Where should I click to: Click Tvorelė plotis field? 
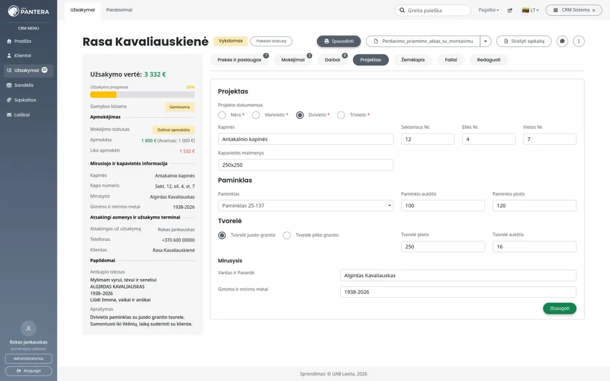point(443,247)
